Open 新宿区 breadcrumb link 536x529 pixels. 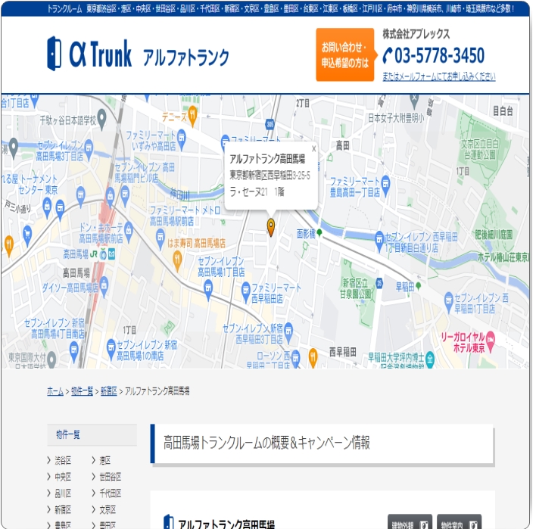pyautogui.click(x=109, y=391)
